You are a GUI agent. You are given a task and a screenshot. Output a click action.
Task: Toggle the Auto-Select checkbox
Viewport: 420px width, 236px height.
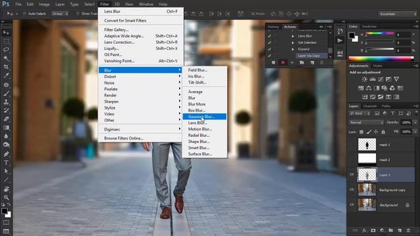click(24, 14)
